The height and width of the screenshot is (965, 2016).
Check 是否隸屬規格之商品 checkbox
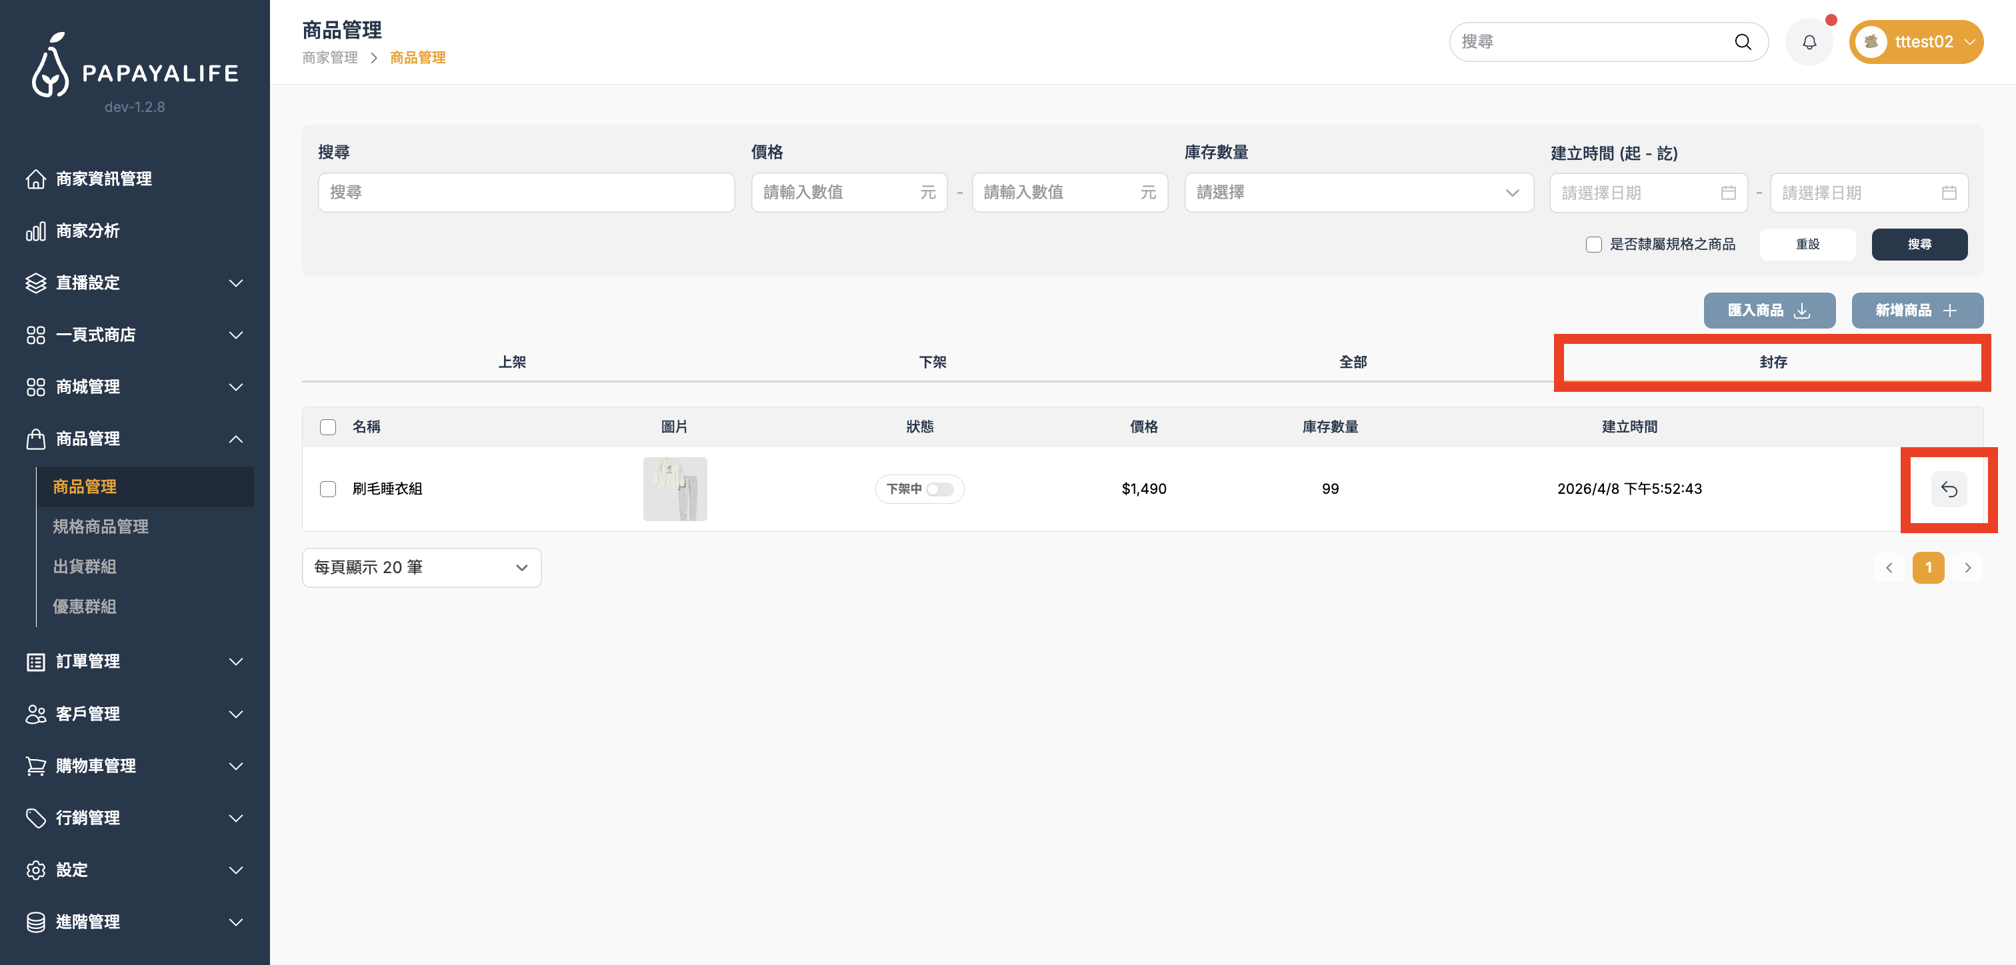pos(1593,244)
